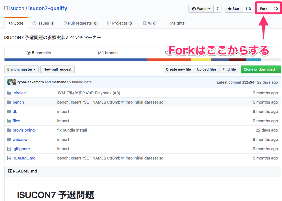The height and width of the screenshot is (201, 282).
Task: Click the Fork button
Action: [263, 9]
